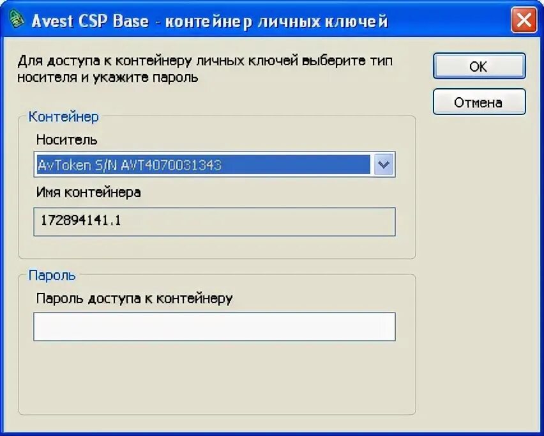Confirm with the OK button
This screenshot has height=436, width=544.
point(479,66)
